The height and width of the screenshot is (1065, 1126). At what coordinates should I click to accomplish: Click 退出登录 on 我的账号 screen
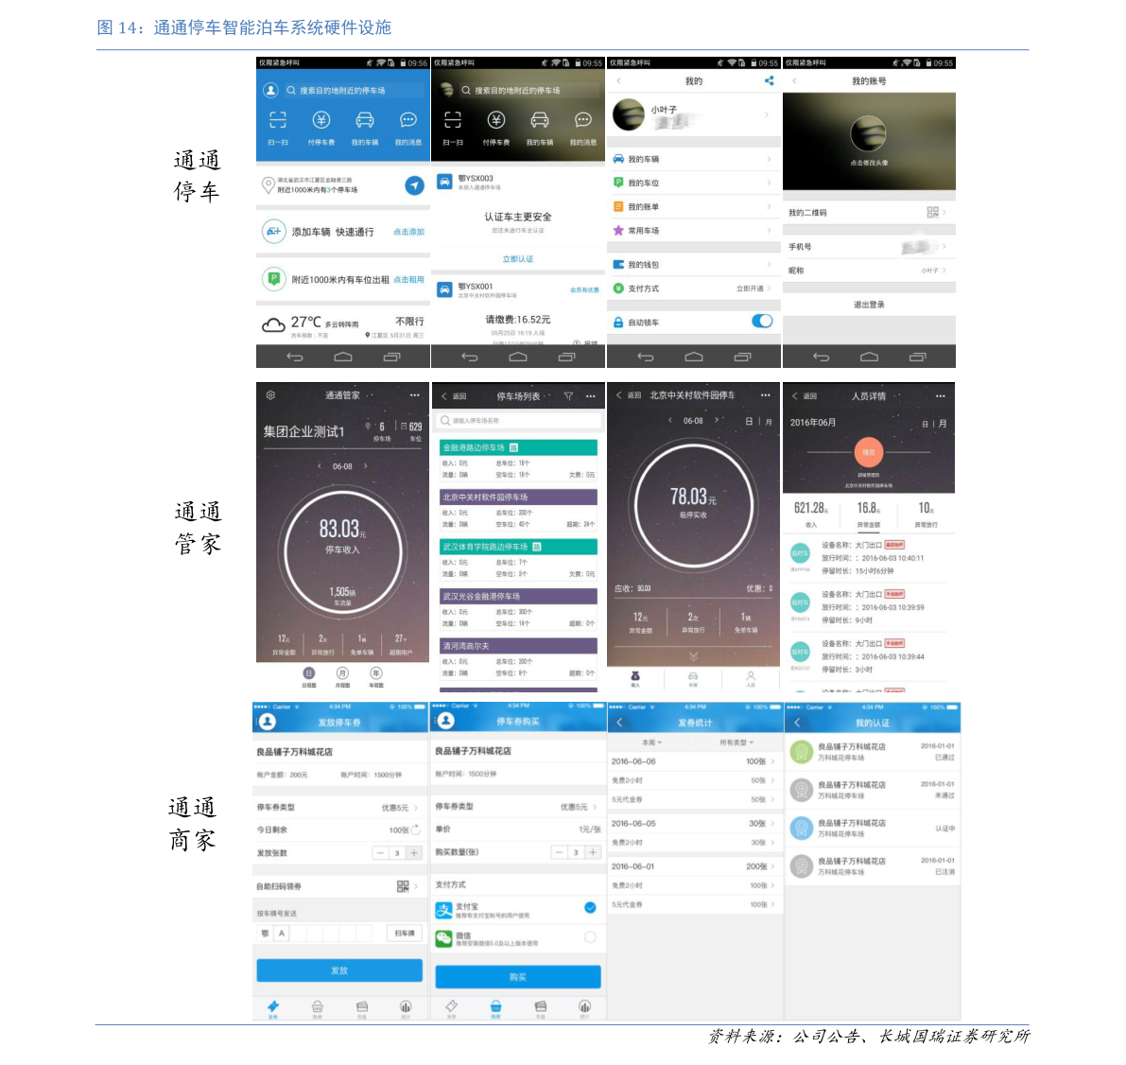coord(869,305)
